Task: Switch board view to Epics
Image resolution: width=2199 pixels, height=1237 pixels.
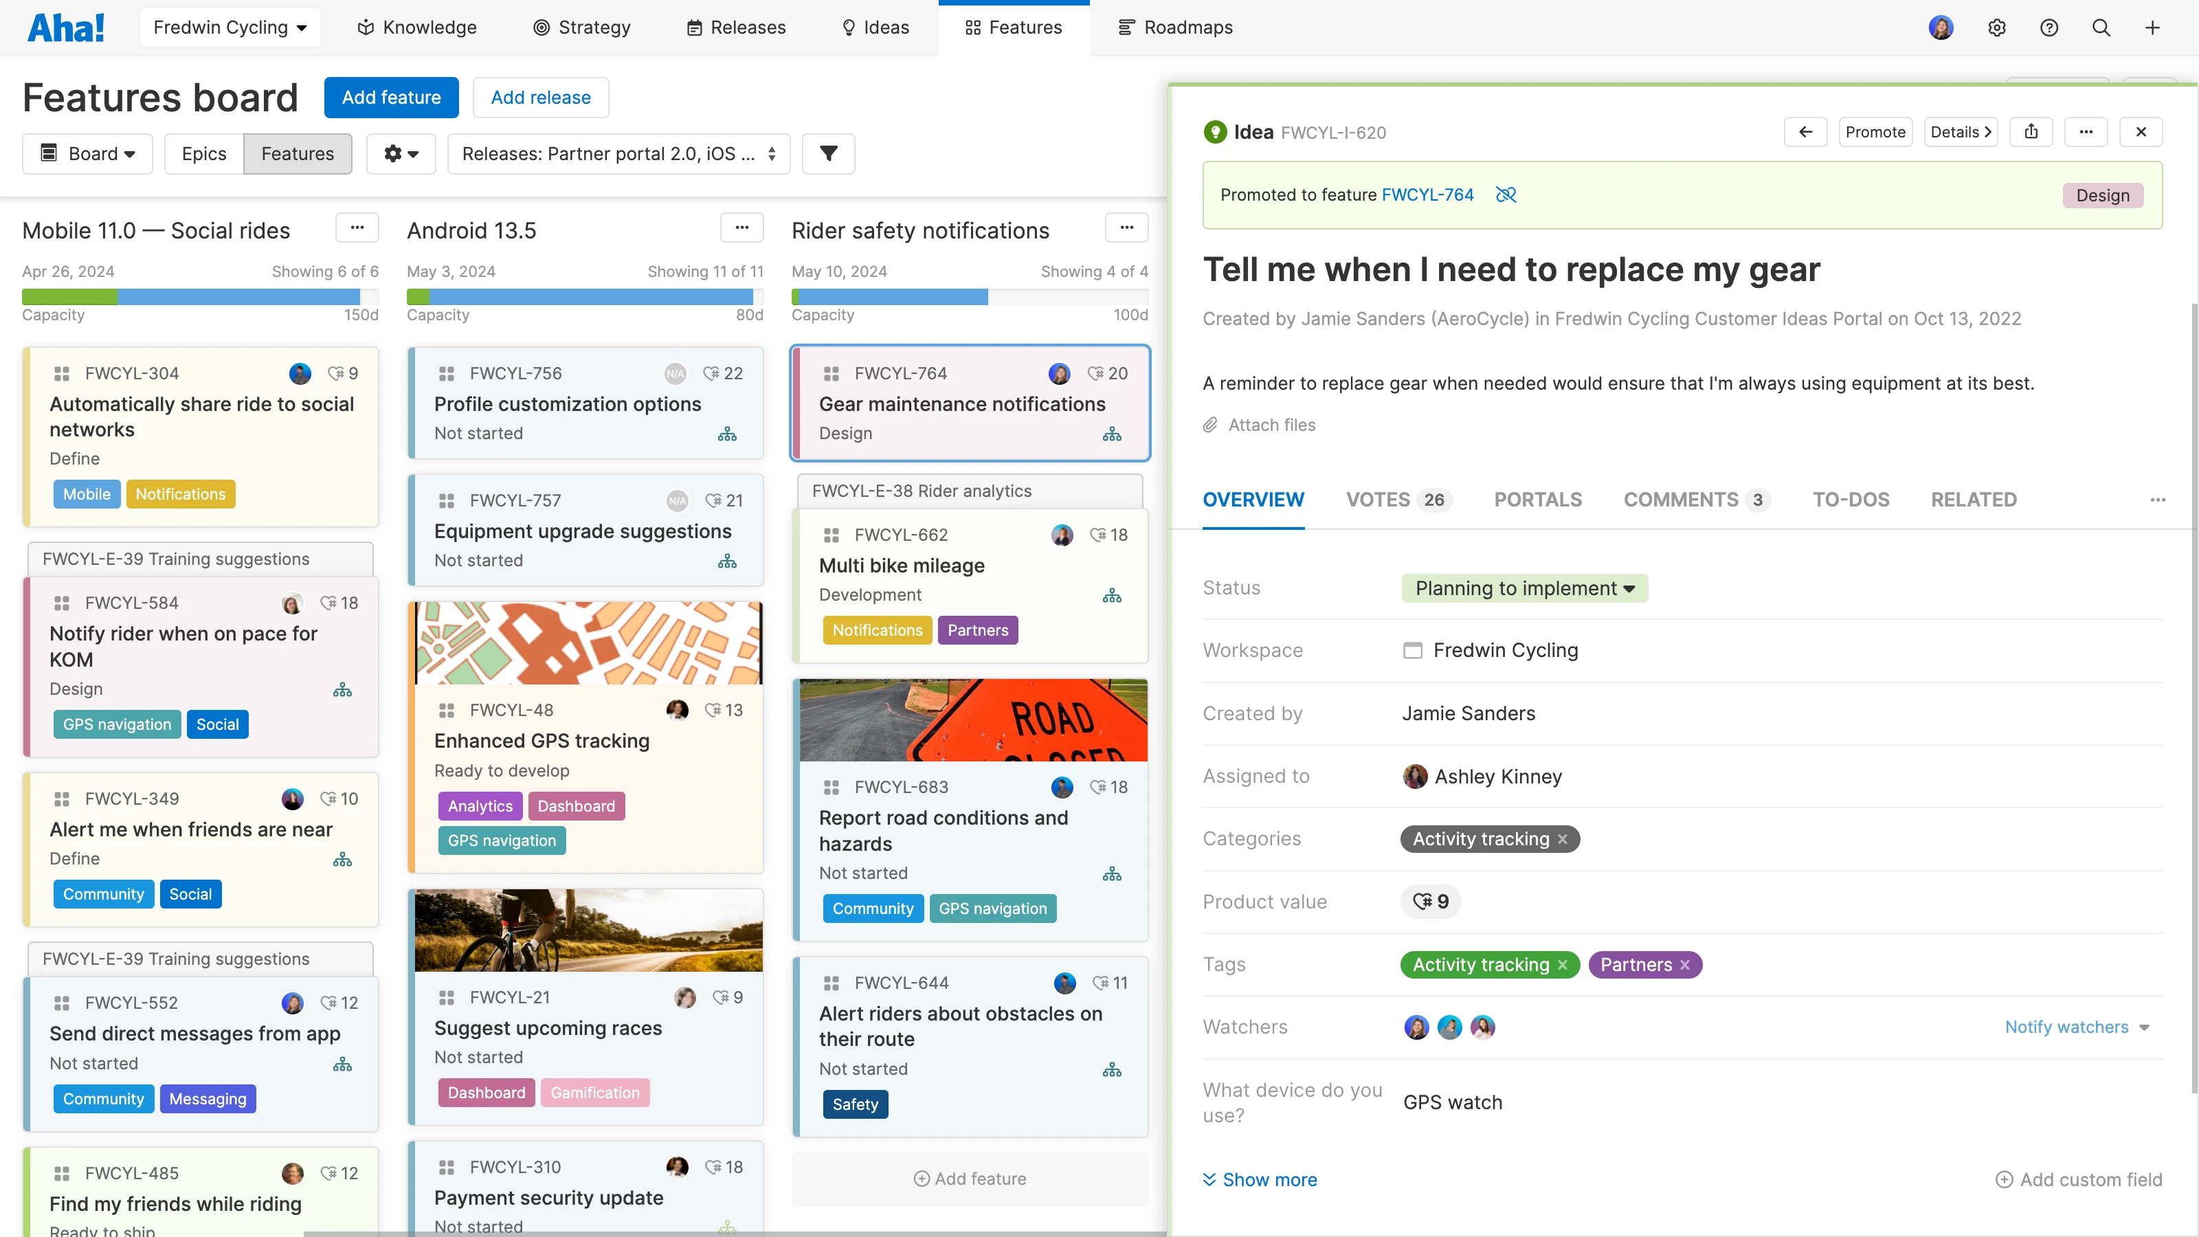Action: 204,154
